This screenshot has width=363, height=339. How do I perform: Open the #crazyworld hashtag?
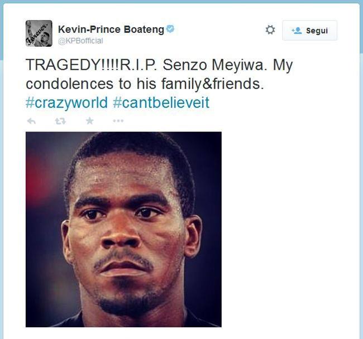point(66,103)
